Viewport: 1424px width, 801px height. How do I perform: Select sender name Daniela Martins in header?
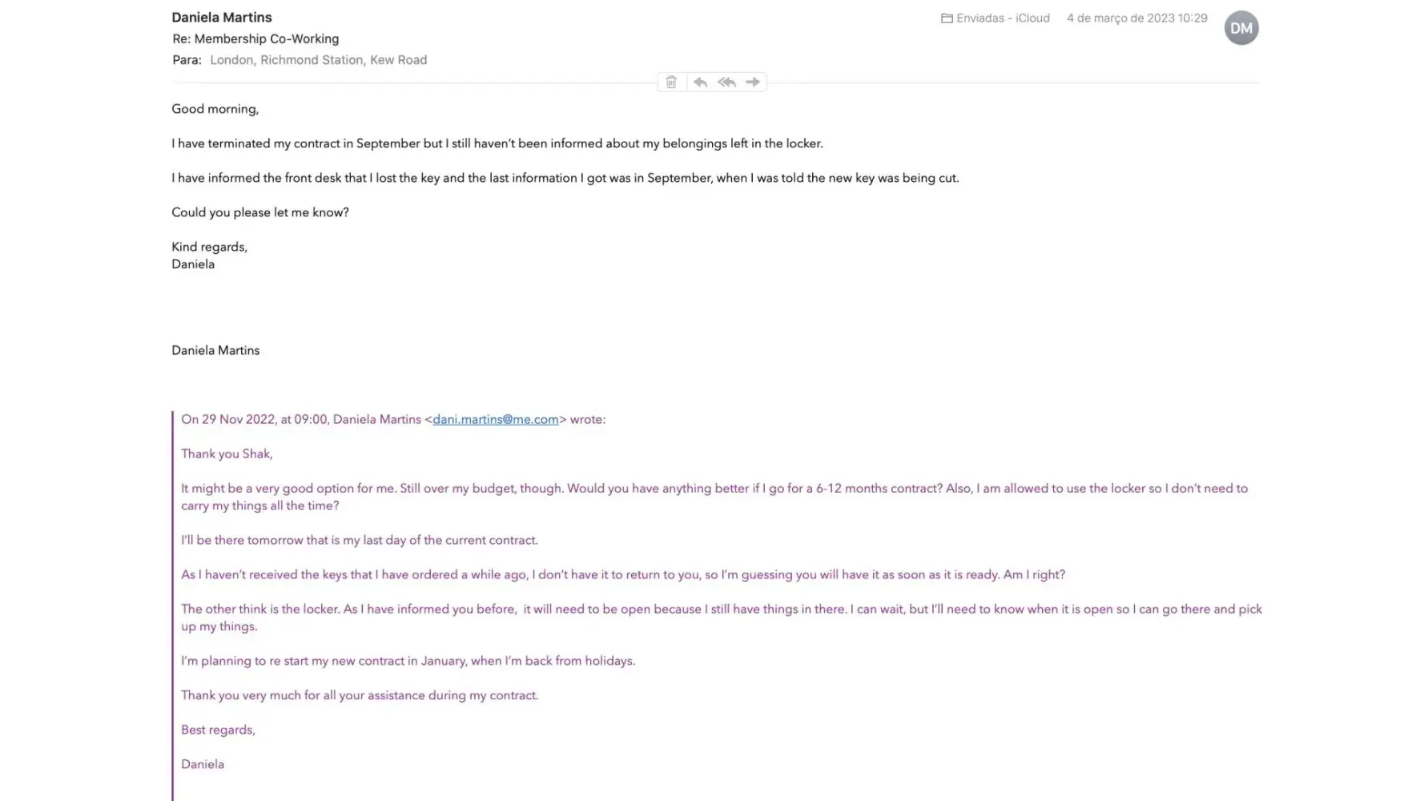pyautogui.click(x=222, y=18)
